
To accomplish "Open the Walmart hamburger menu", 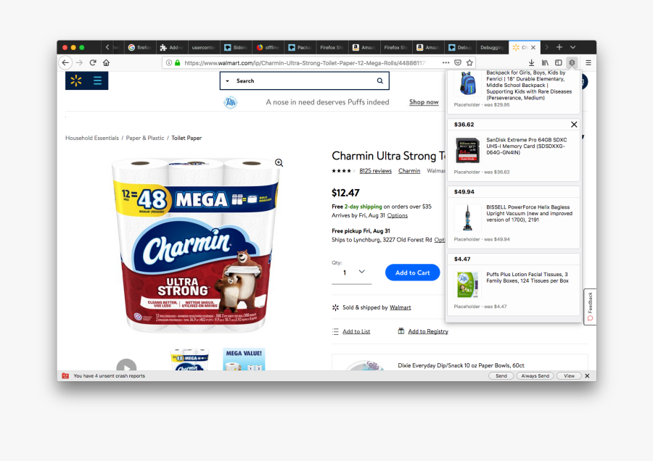I will pyautogui.click(x=97, y=80).
